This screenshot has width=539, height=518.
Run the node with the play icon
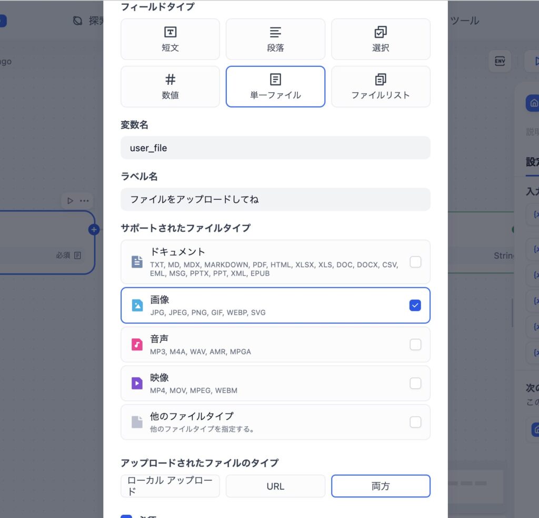click(x=70, y=201)
